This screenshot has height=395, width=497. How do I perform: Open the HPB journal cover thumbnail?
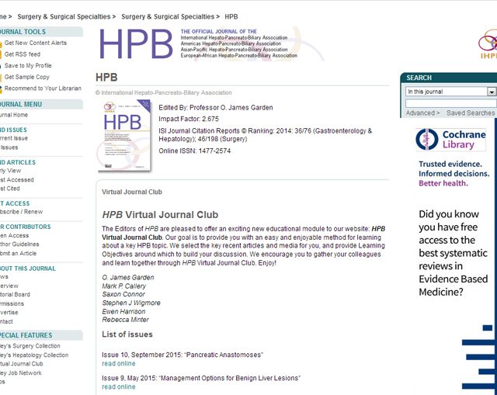(124, 136)
